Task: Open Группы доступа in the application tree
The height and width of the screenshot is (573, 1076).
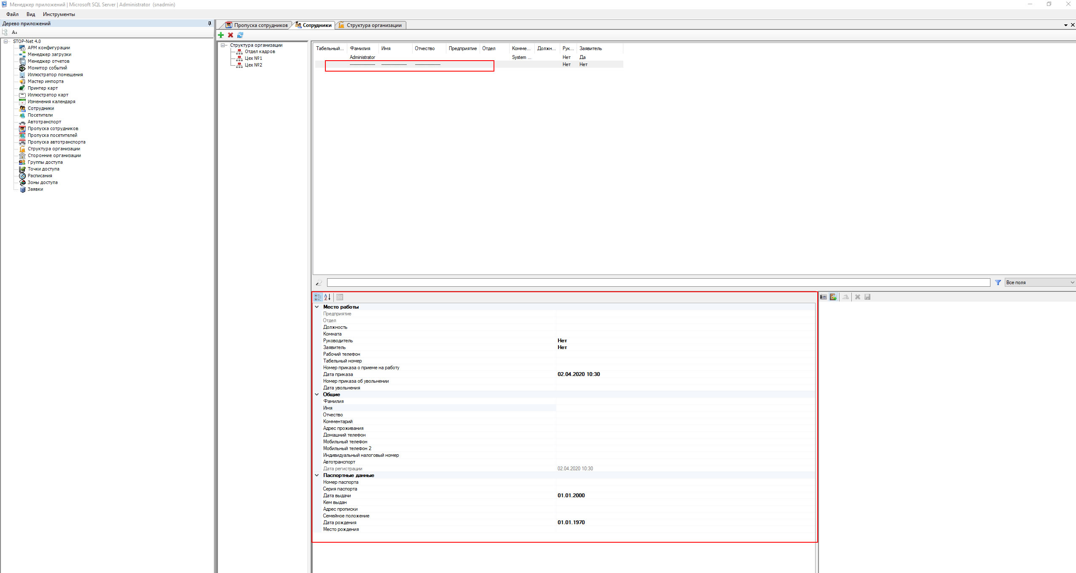Action: (45, 162)
